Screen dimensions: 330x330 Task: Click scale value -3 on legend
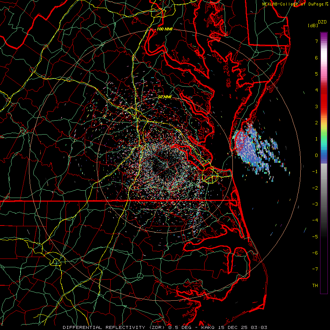pos(315,204)
